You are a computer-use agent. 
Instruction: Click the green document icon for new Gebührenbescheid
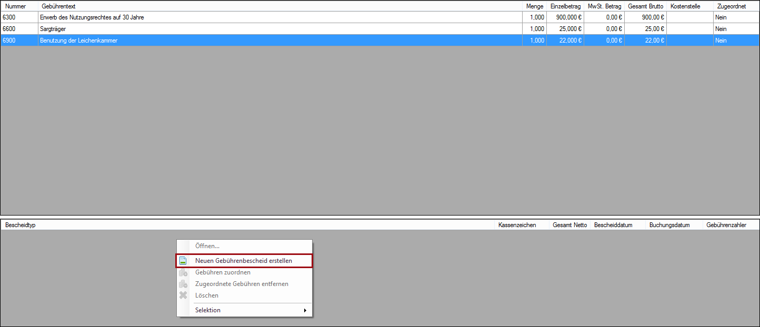(x=183, y=261)
